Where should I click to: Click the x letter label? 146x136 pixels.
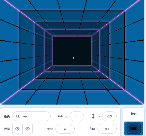click(x=66, y=117)
